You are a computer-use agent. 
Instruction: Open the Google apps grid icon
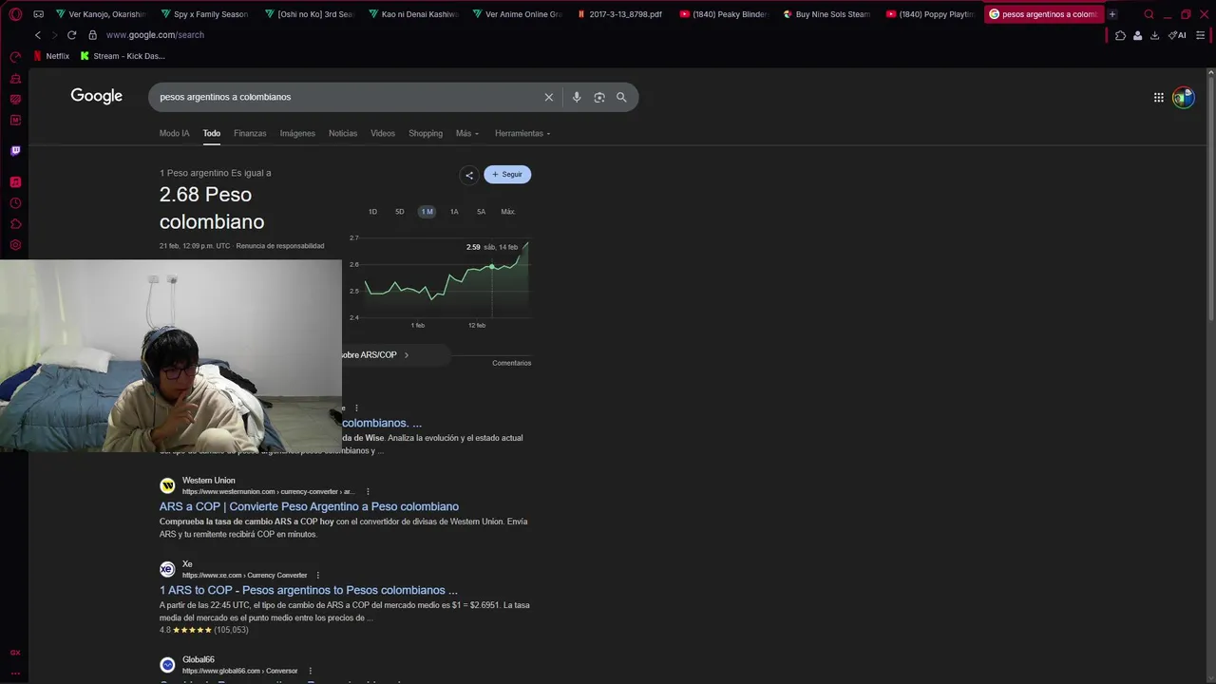pos(1158,97)
